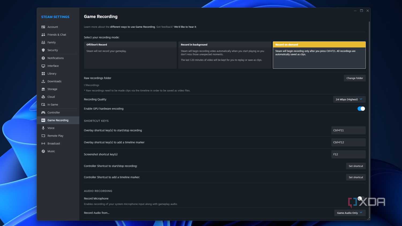Open Broadcast settings
This screenshot has width=402, height=226.
click(x=58, y=144)
